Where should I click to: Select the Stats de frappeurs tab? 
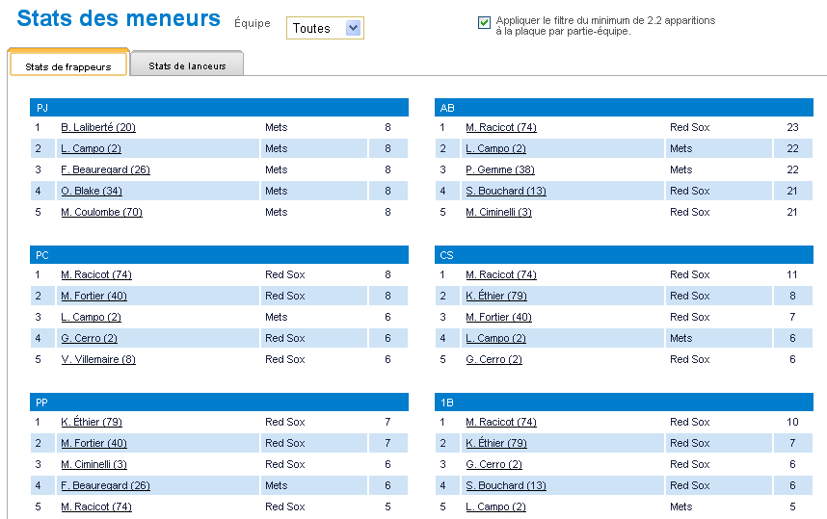[x=68, y=65]
